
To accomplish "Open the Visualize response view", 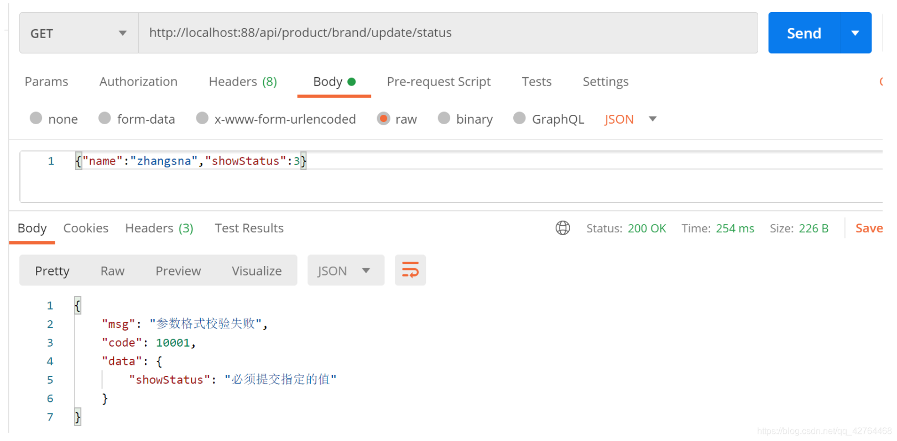I will pos(257,271).
